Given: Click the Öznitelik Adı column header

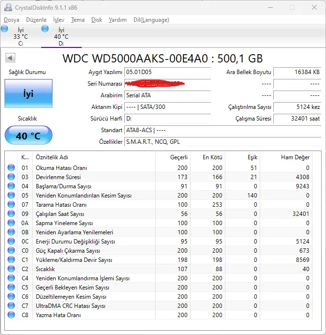Looking at the screenshot, I should pyautogui.click(x=94, y=157).
